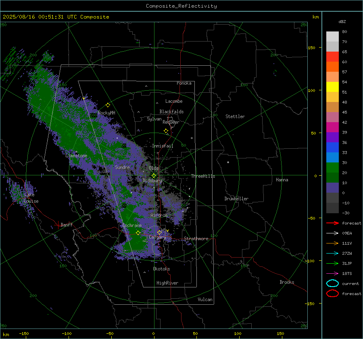Click the white plus marker west of Hanna

228,162
